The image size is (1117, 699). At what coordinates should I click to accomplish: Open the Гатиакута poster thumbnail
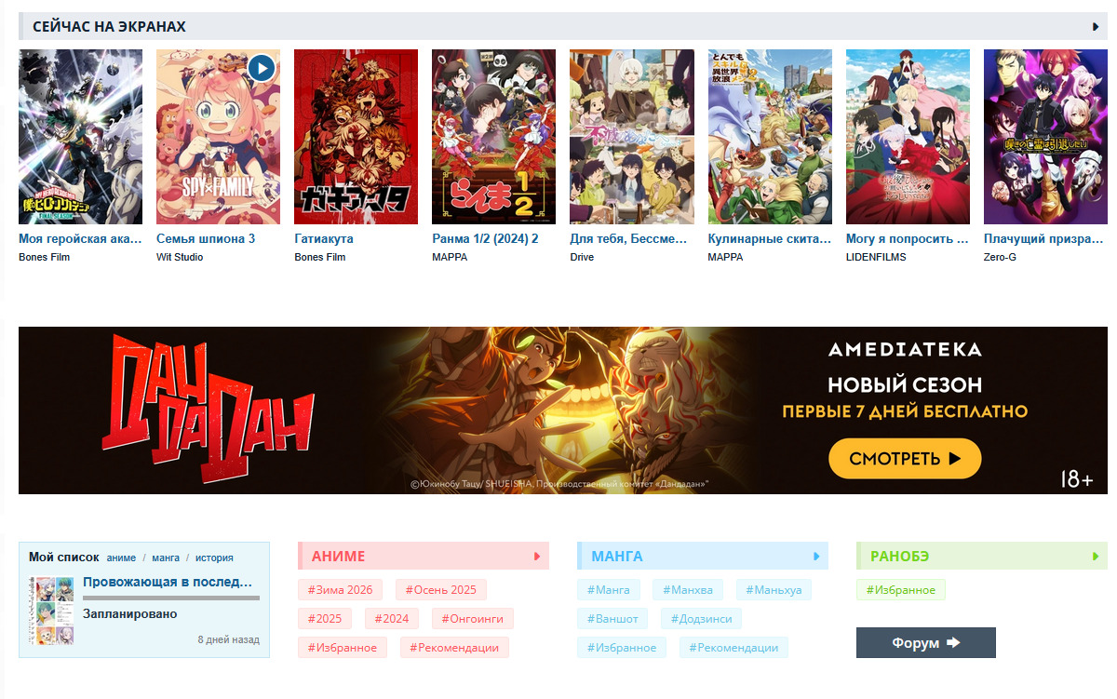(x=356, y=137)
